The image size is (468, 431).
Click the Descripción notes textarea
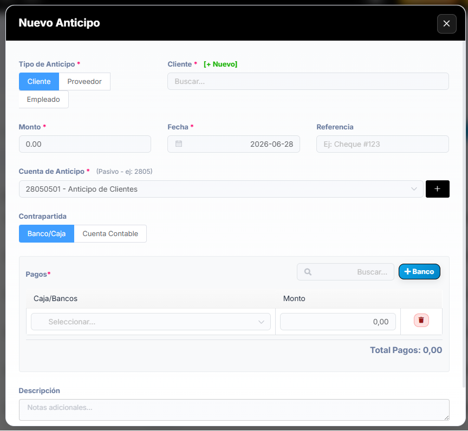point(234,409)
